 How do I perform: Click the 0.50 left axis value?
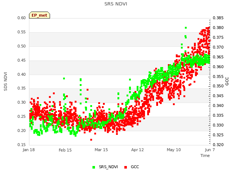[22, 46]
